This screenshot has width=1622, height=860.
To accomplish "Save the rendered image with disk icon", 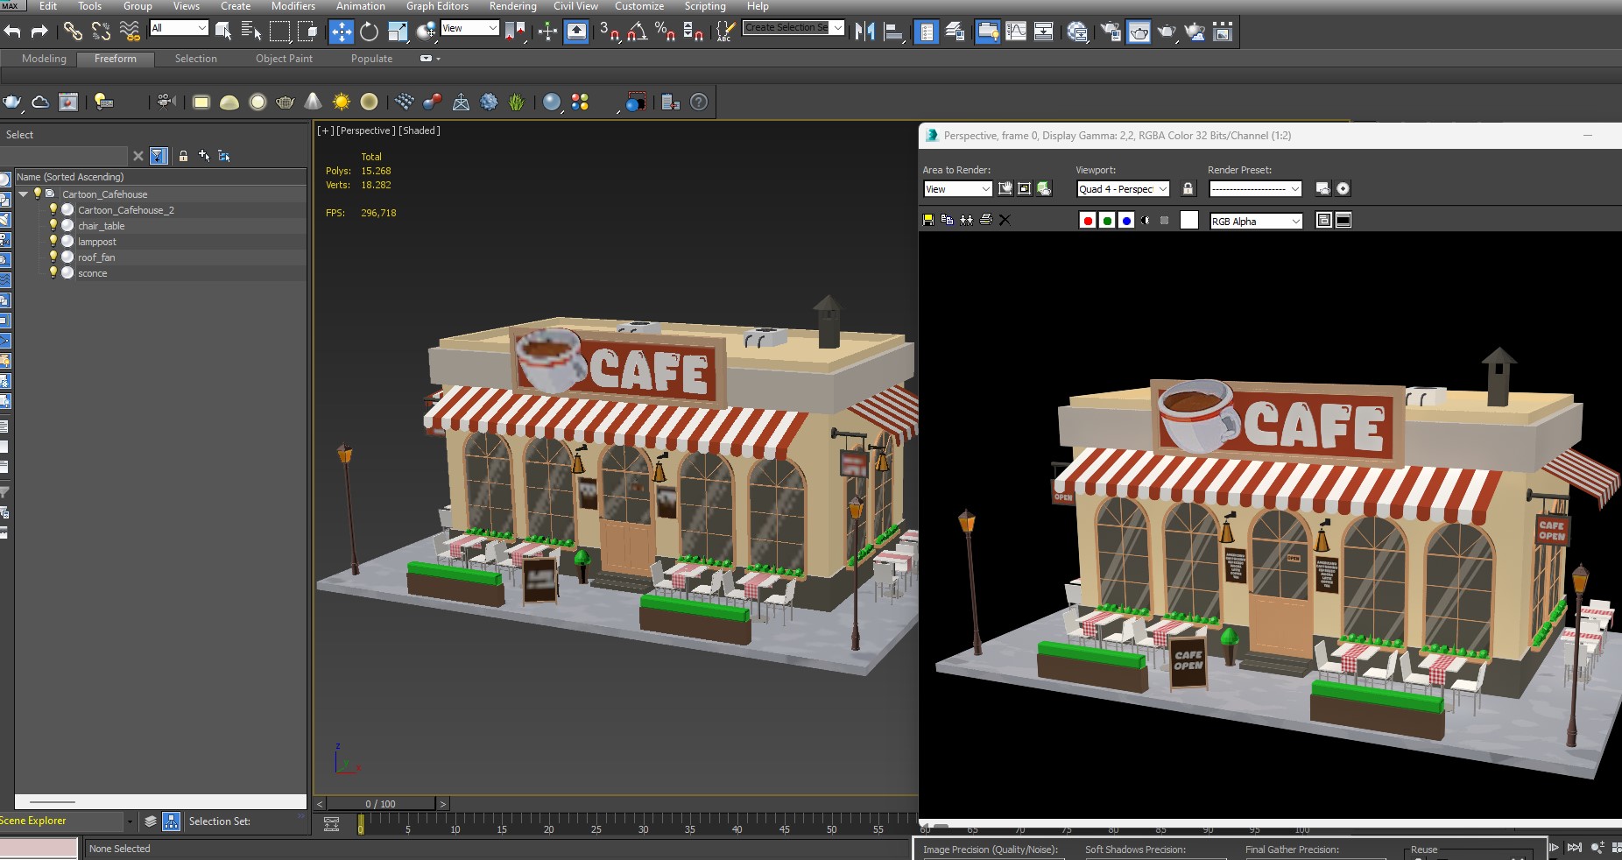I will (928, 221).
